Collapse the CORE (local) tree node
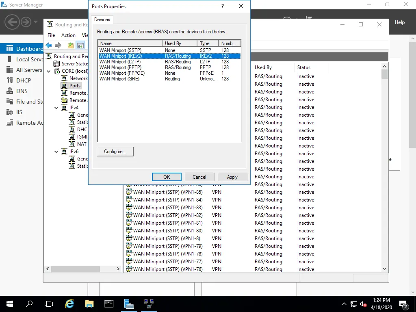The image size is (416, 312). click(49, 71)
